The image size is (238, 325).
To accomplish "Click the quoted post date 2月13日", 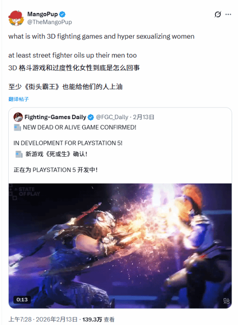I will (143, 117).
